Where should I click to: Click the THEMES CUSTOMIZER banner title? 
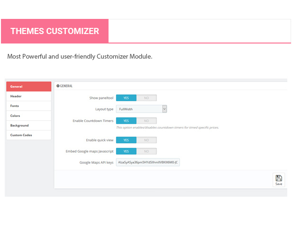(55, 31)
